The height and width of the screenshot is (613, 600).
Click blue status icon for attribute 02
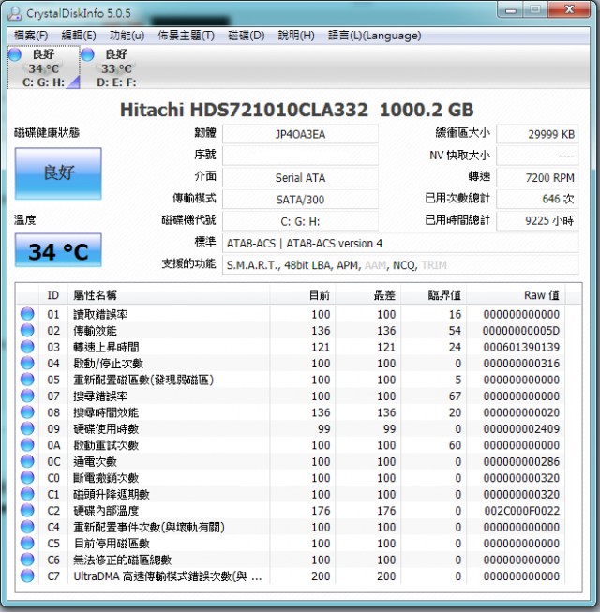[27, 330]
